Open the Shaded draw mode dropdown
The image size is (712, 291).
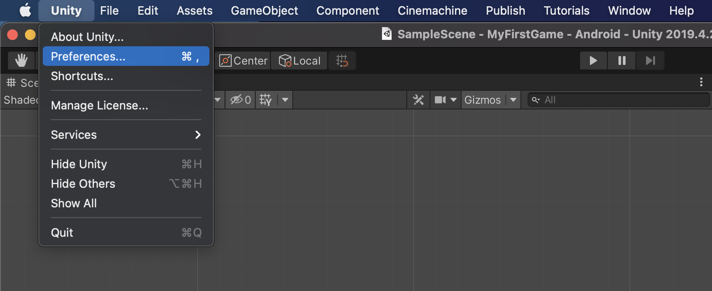coord(20,100)
